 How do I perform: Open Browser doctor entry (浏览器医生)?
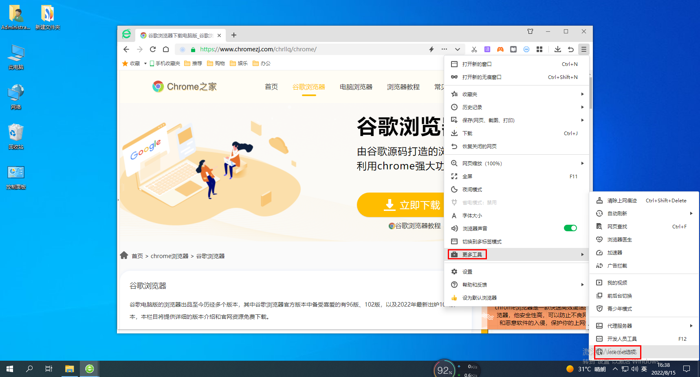click(644, 239)
